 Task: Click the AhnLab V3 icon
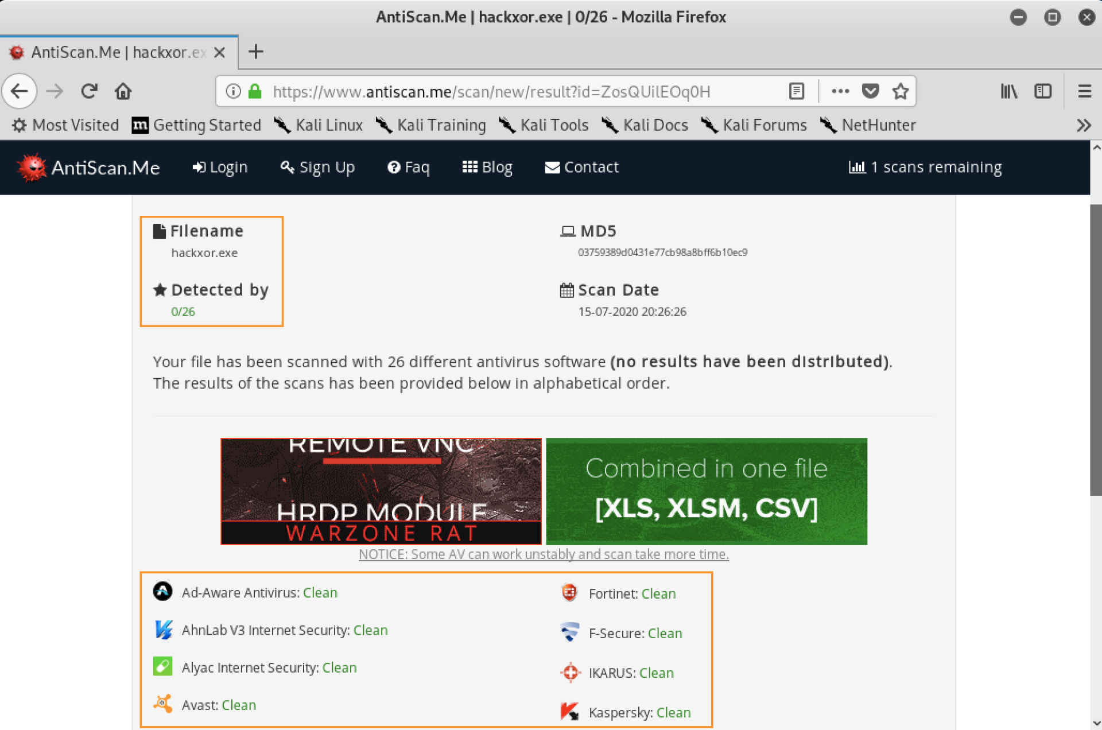(x=163, y=630)
